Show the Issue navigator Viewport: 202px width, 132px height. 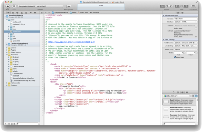click(x=22, y=12)
